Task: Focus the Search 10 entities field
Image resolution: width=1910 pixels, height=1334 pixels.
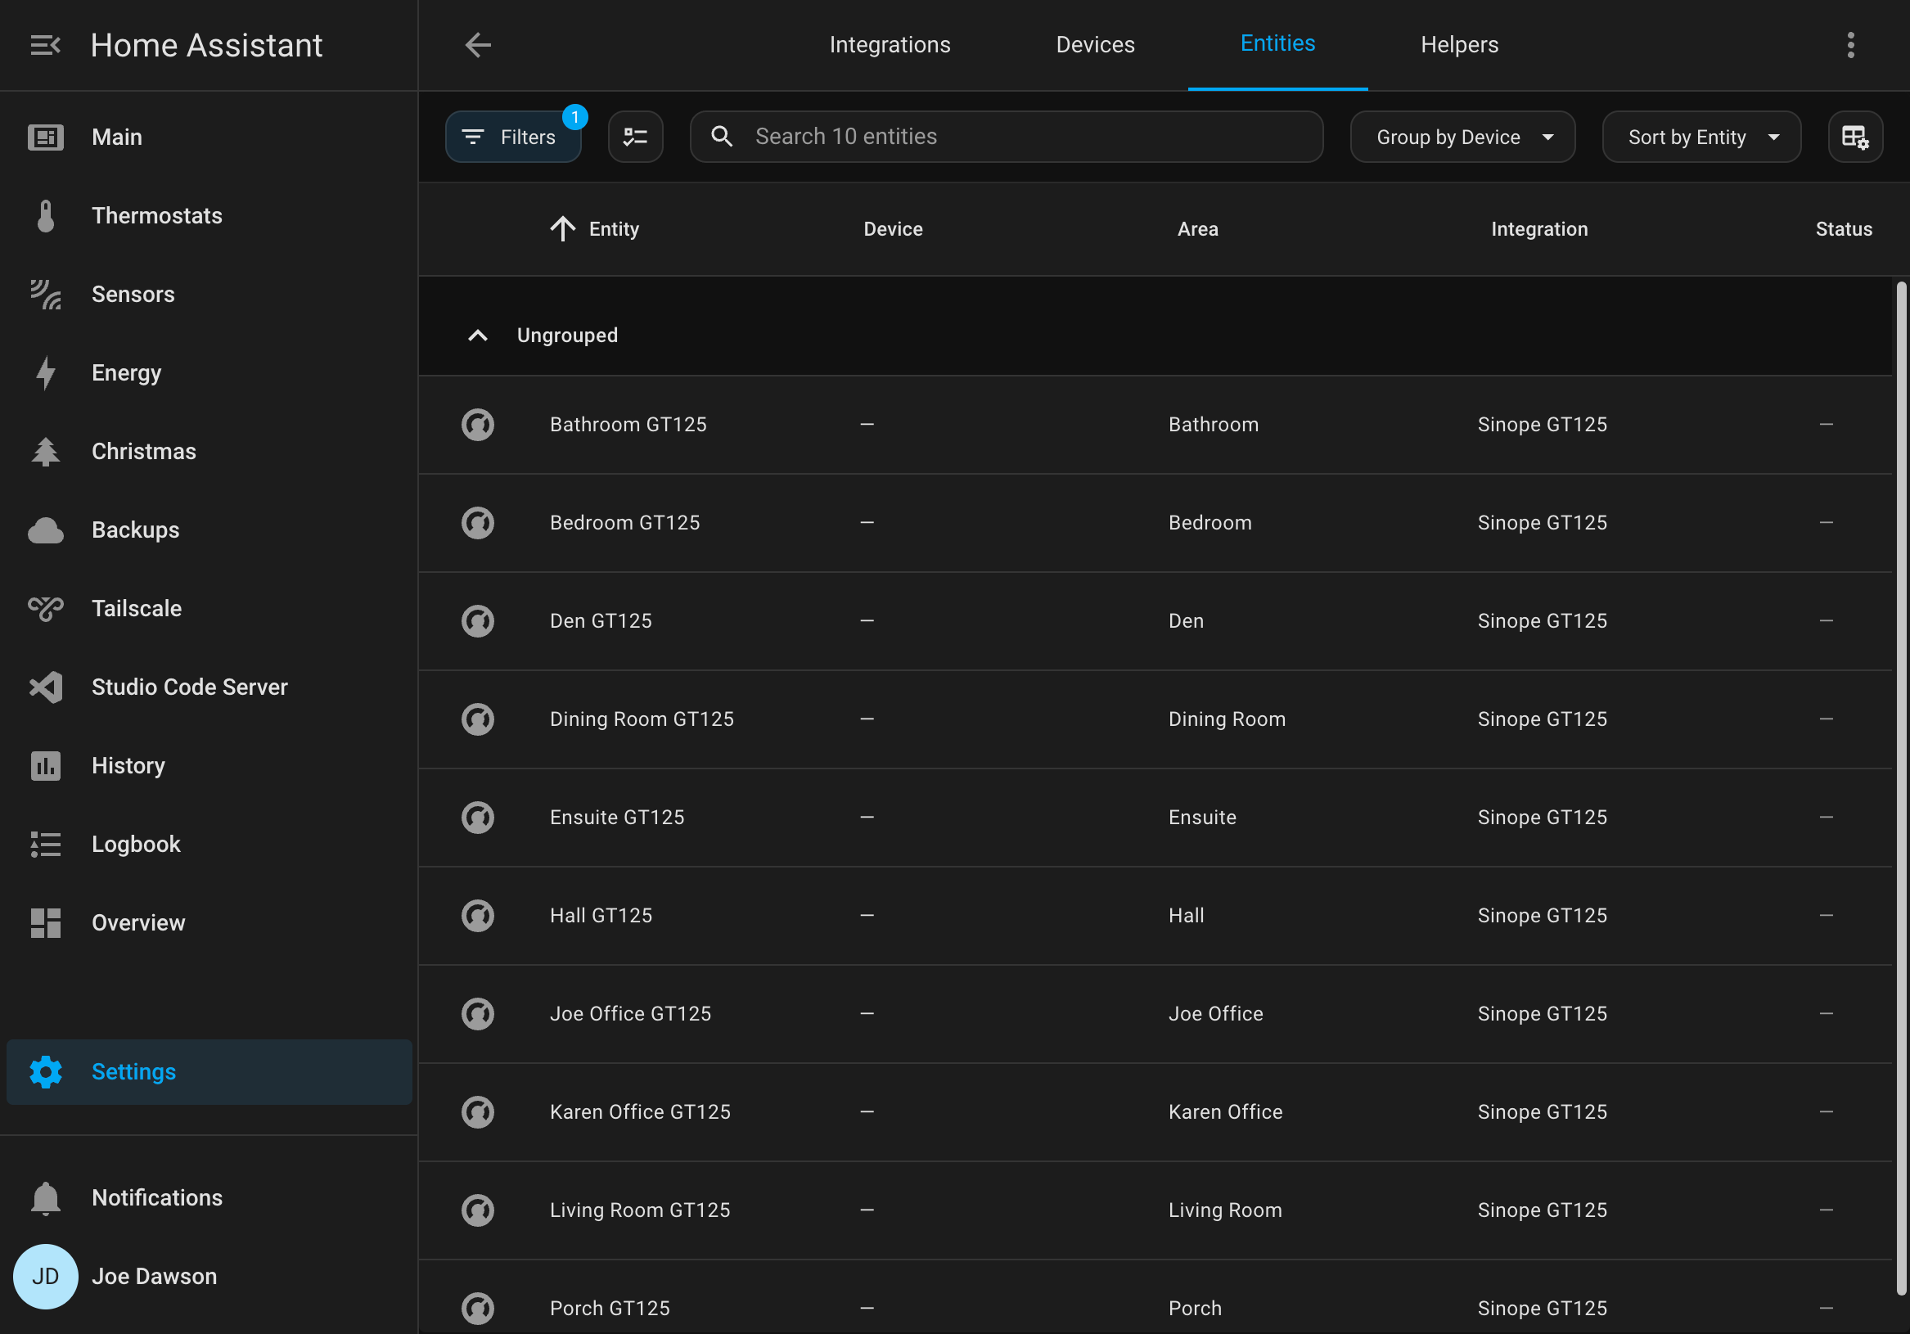Action: (1007, 137)
